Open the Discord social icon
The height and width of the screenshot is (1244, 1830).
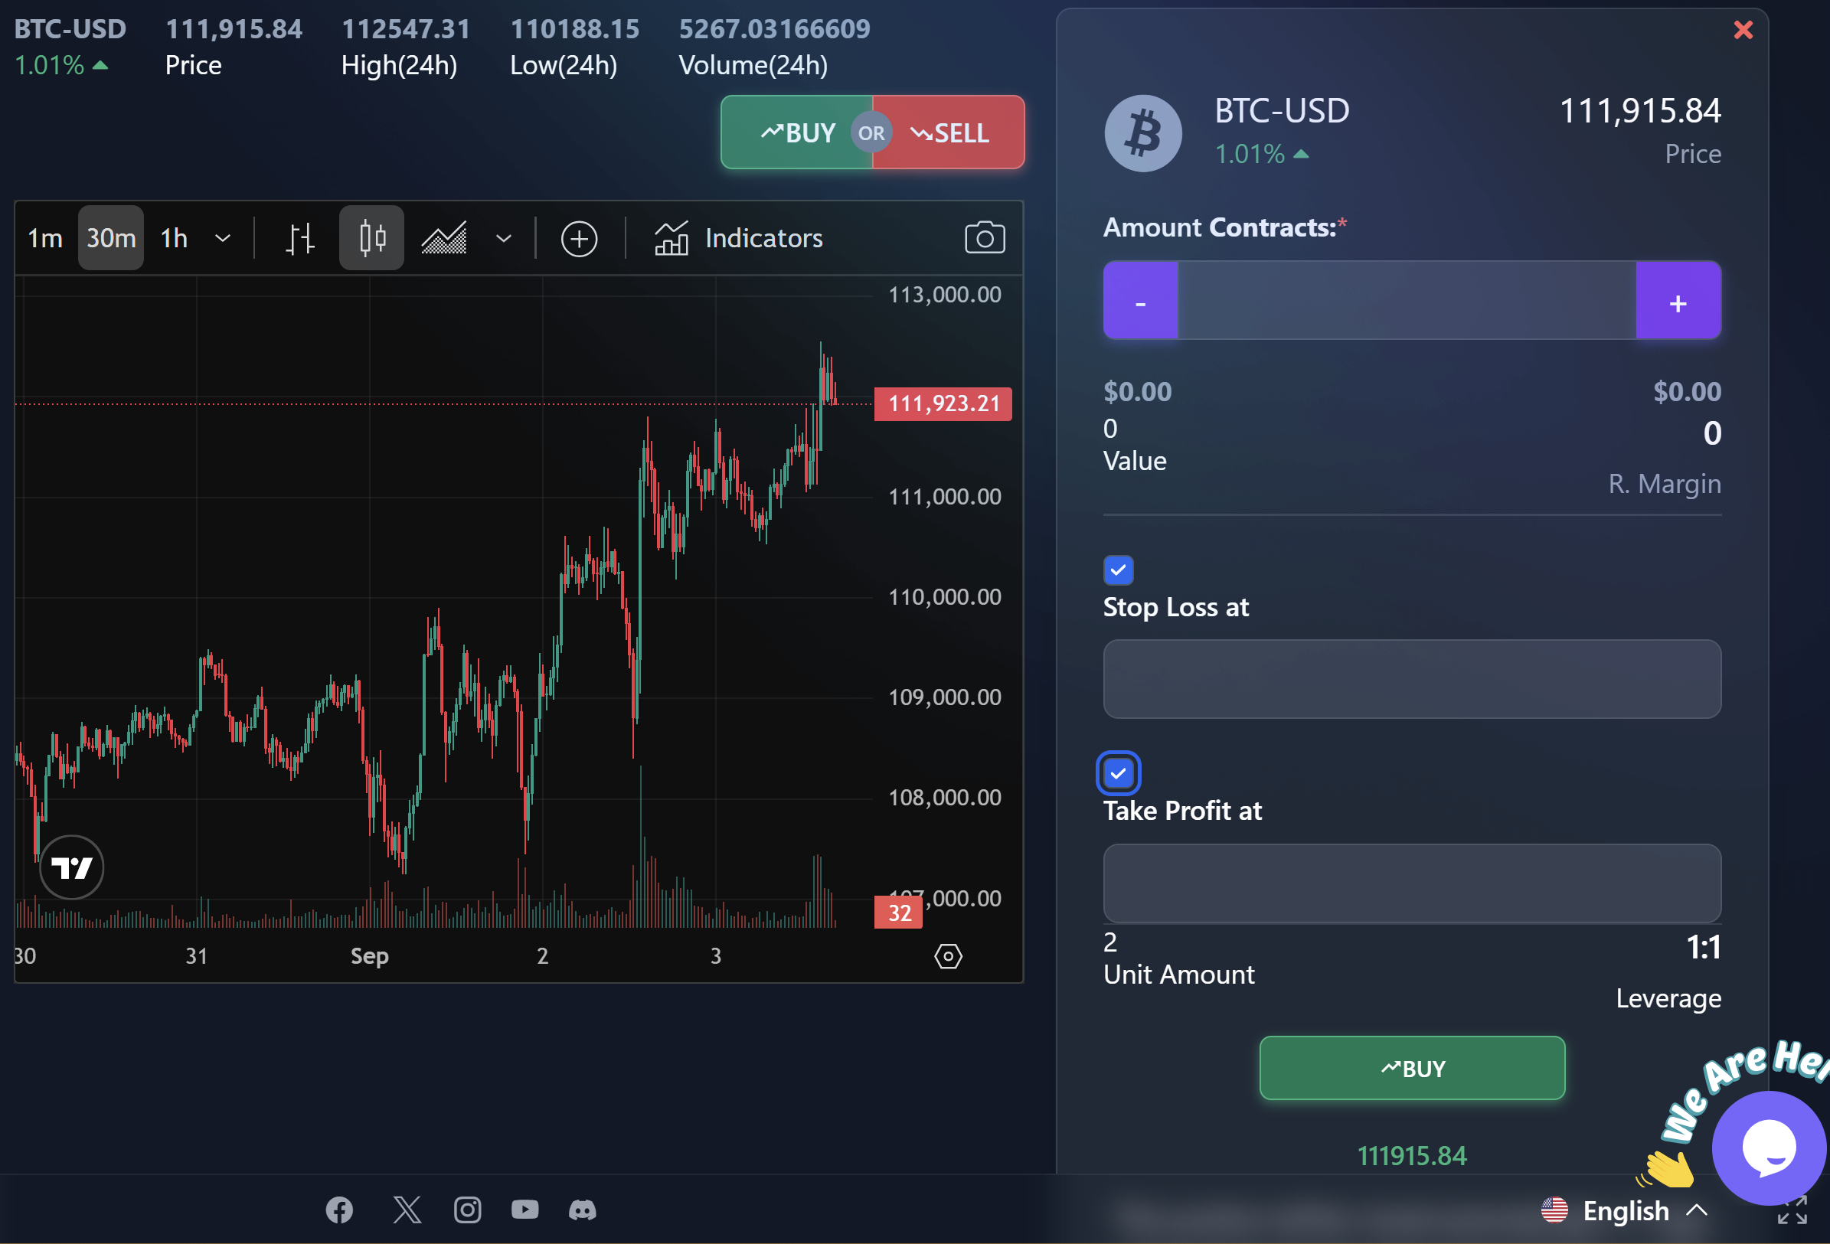point(582,1210)
